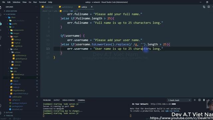
Task: Open App.js in the explorer
Action: tap(16, 81)
